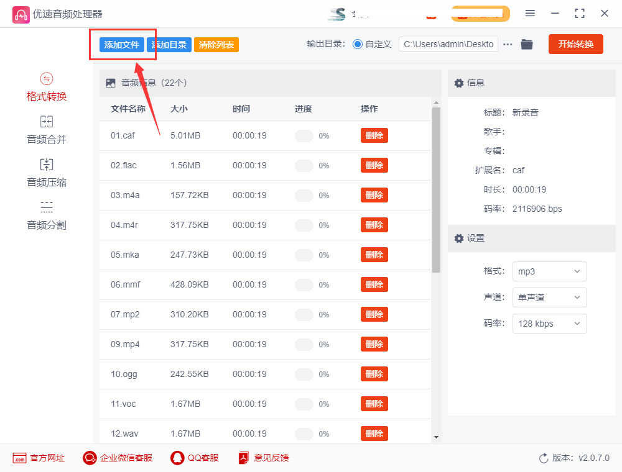This screenshot has width=622, height=472.
Task: Click the 进度 column header
Action: (303, 109)
